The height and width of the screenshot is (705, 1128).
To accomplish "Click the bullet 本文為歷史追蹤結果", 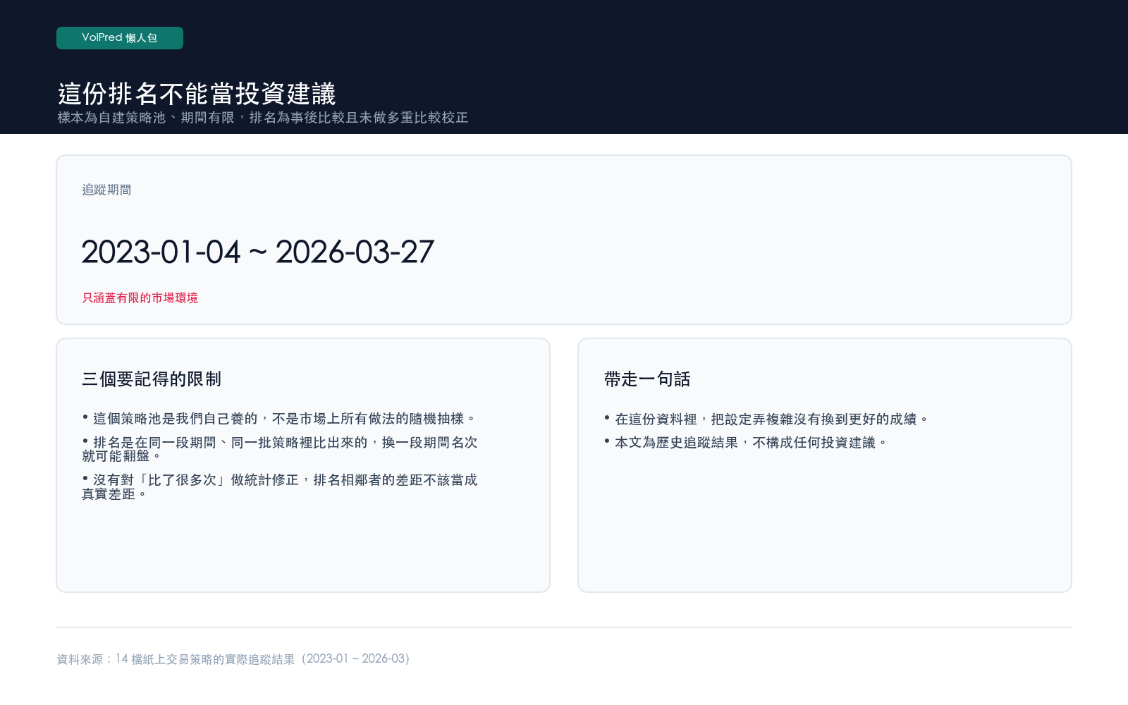I will point(746,443).
